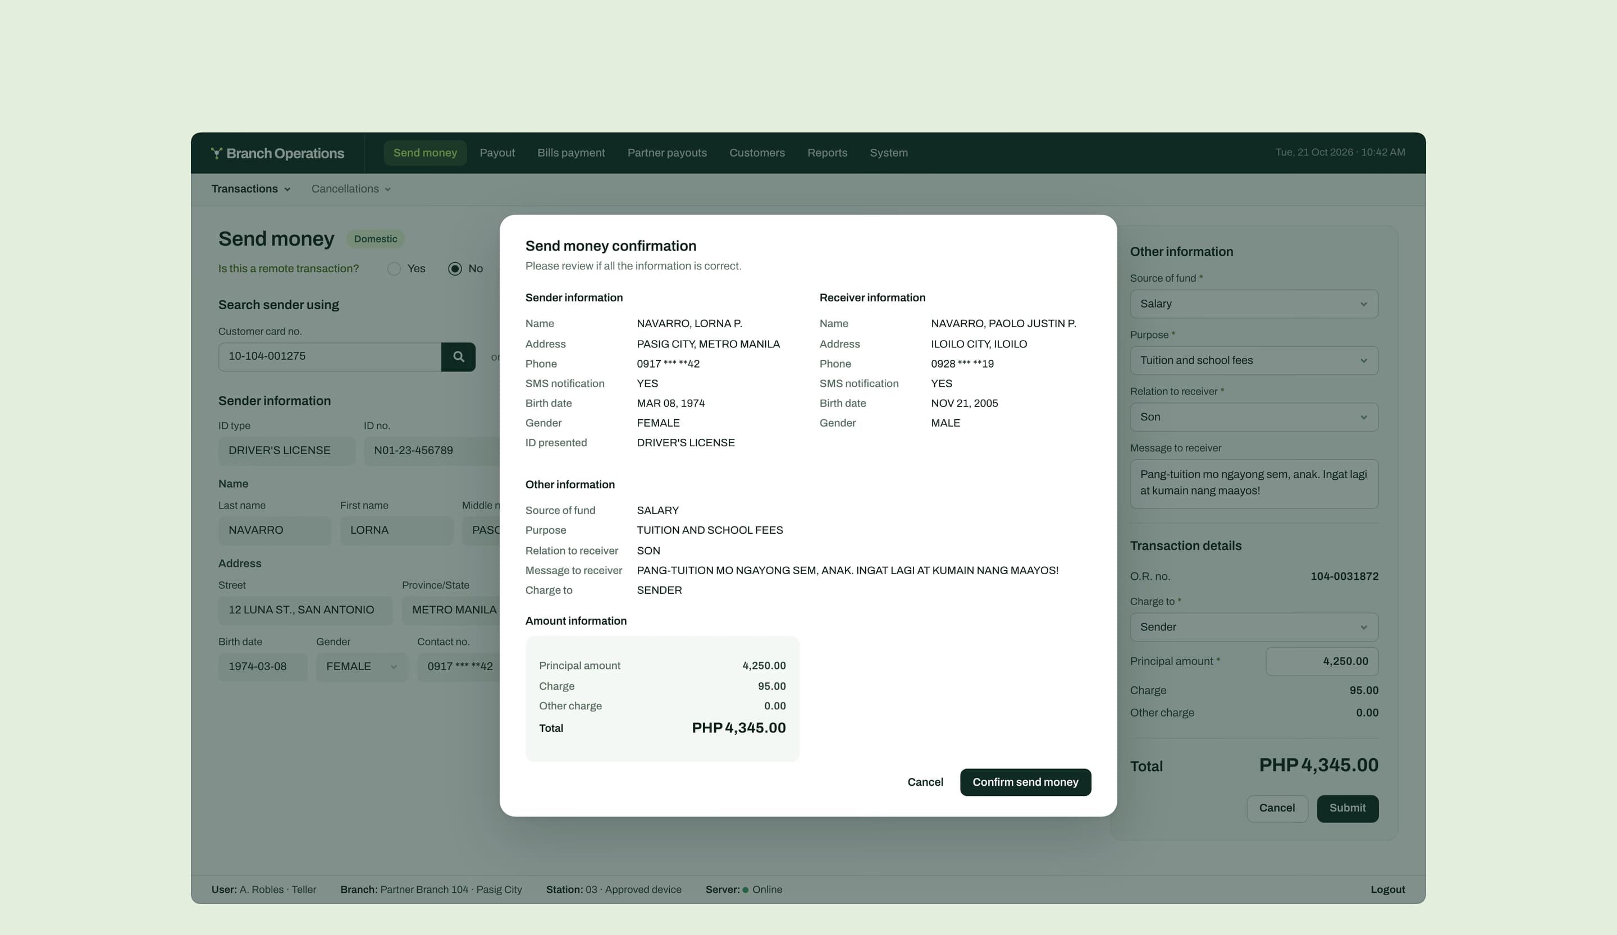This screenshot has height=935, width=1617.
Task: Switch to the Send money tab
Action: point(425,153)
